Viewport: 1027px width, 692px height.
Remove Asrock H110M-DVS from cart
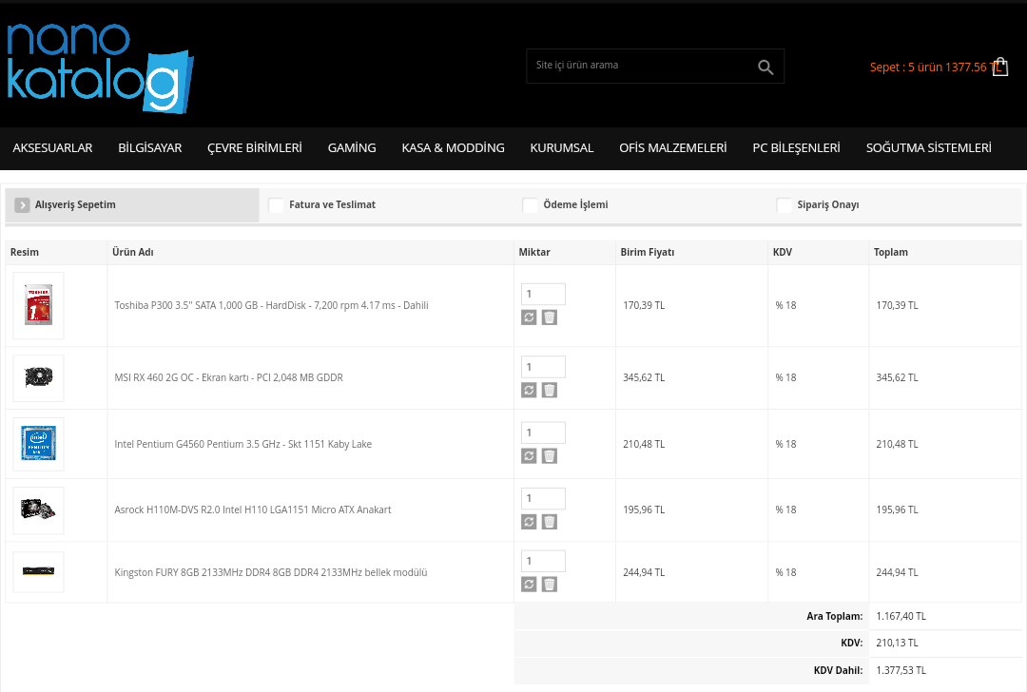pyautogui.click(x=550, y=522)
